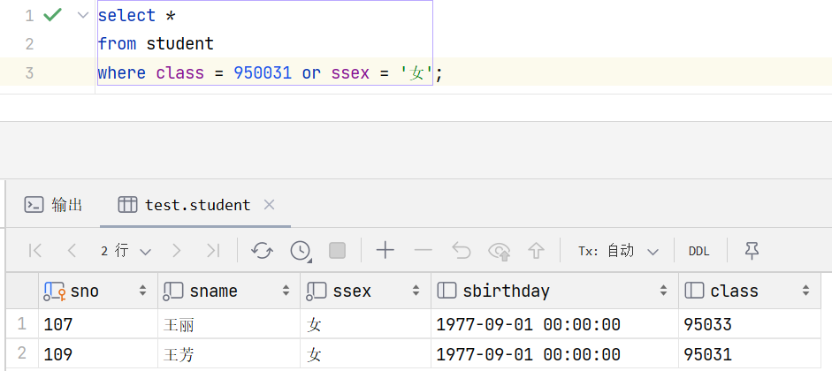Click the from keyword in line 2
Screen dimensions: 832x371
pyautogui.click(x=118, y=43)
